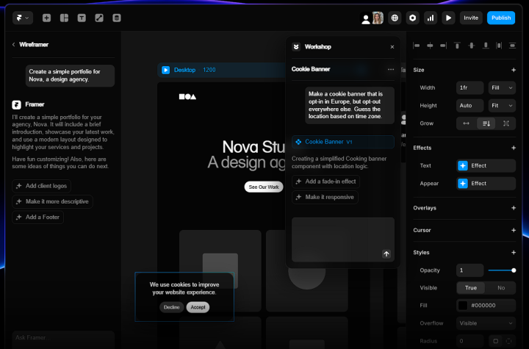The height and width of the screenshot is (349, 529).
Task: Select the horizontal Grow option
Action: (x=466, y=123)
